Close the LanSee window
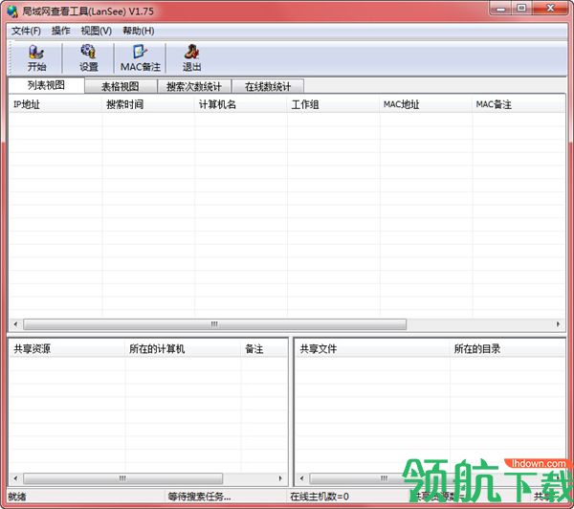Viewport: 574px width, 509px height. coord(550,8)
